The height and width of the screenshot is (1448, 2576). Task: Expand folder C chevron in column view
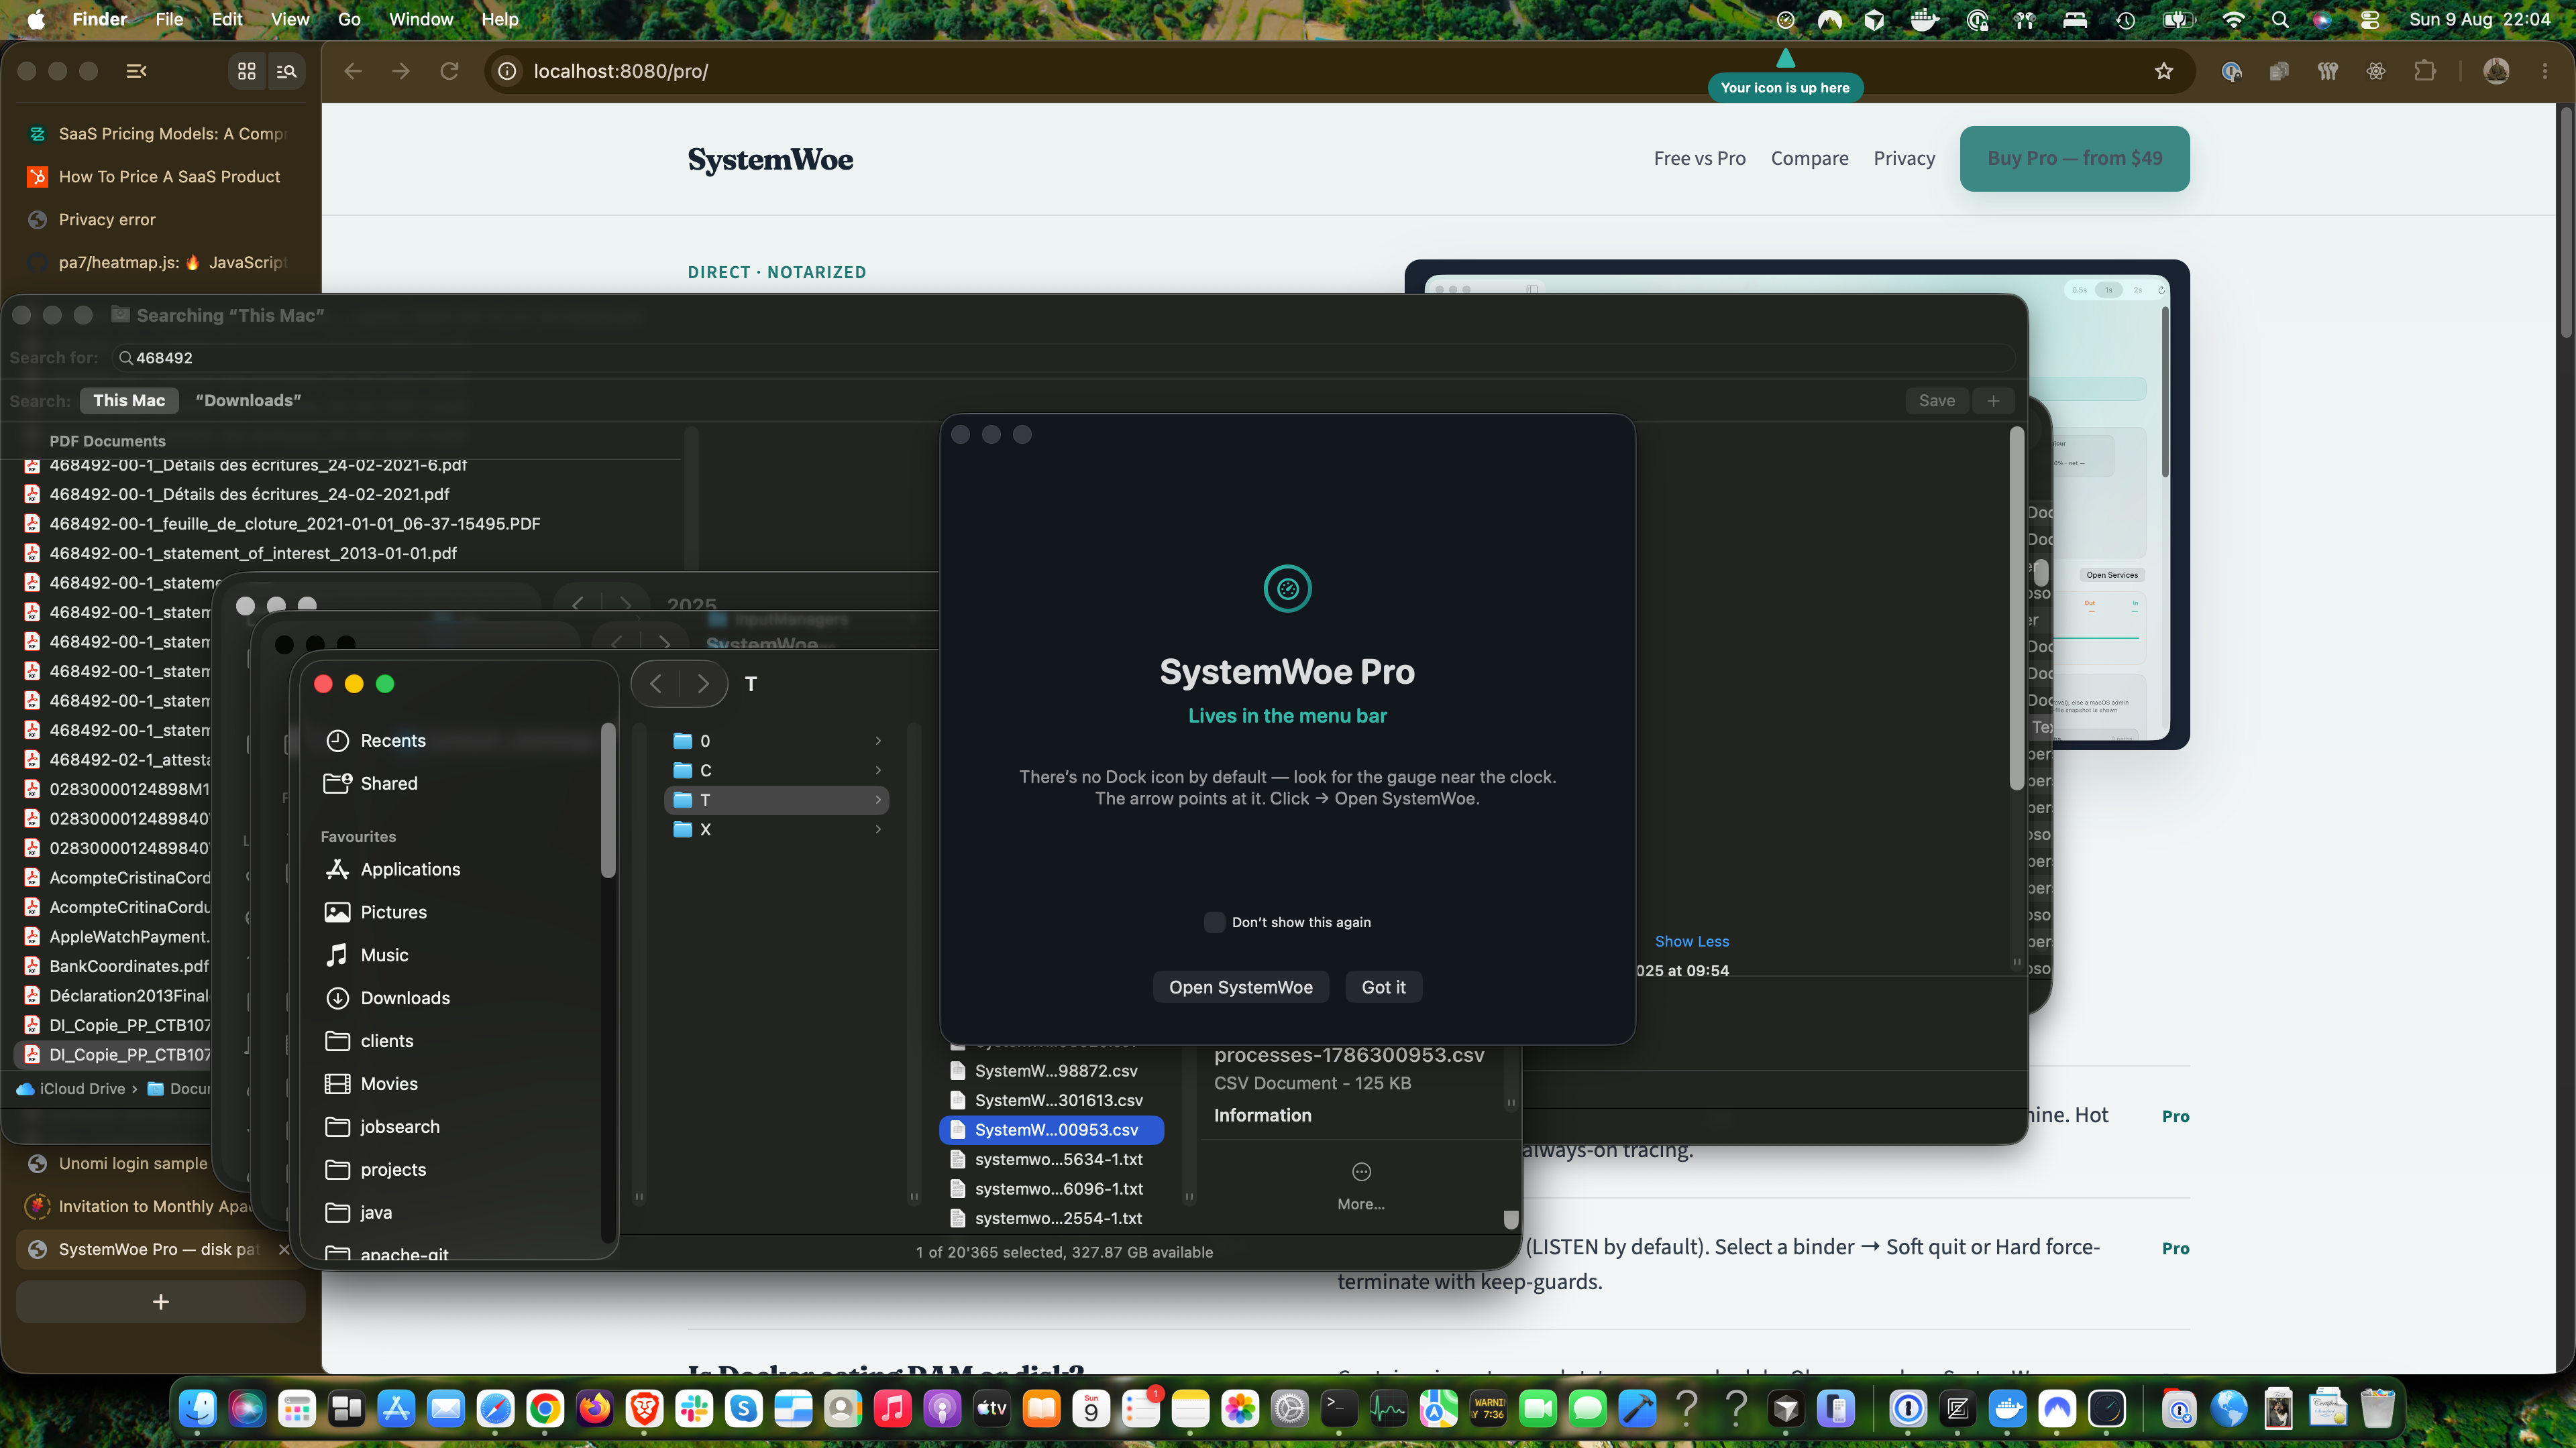(x=878, y=770)
